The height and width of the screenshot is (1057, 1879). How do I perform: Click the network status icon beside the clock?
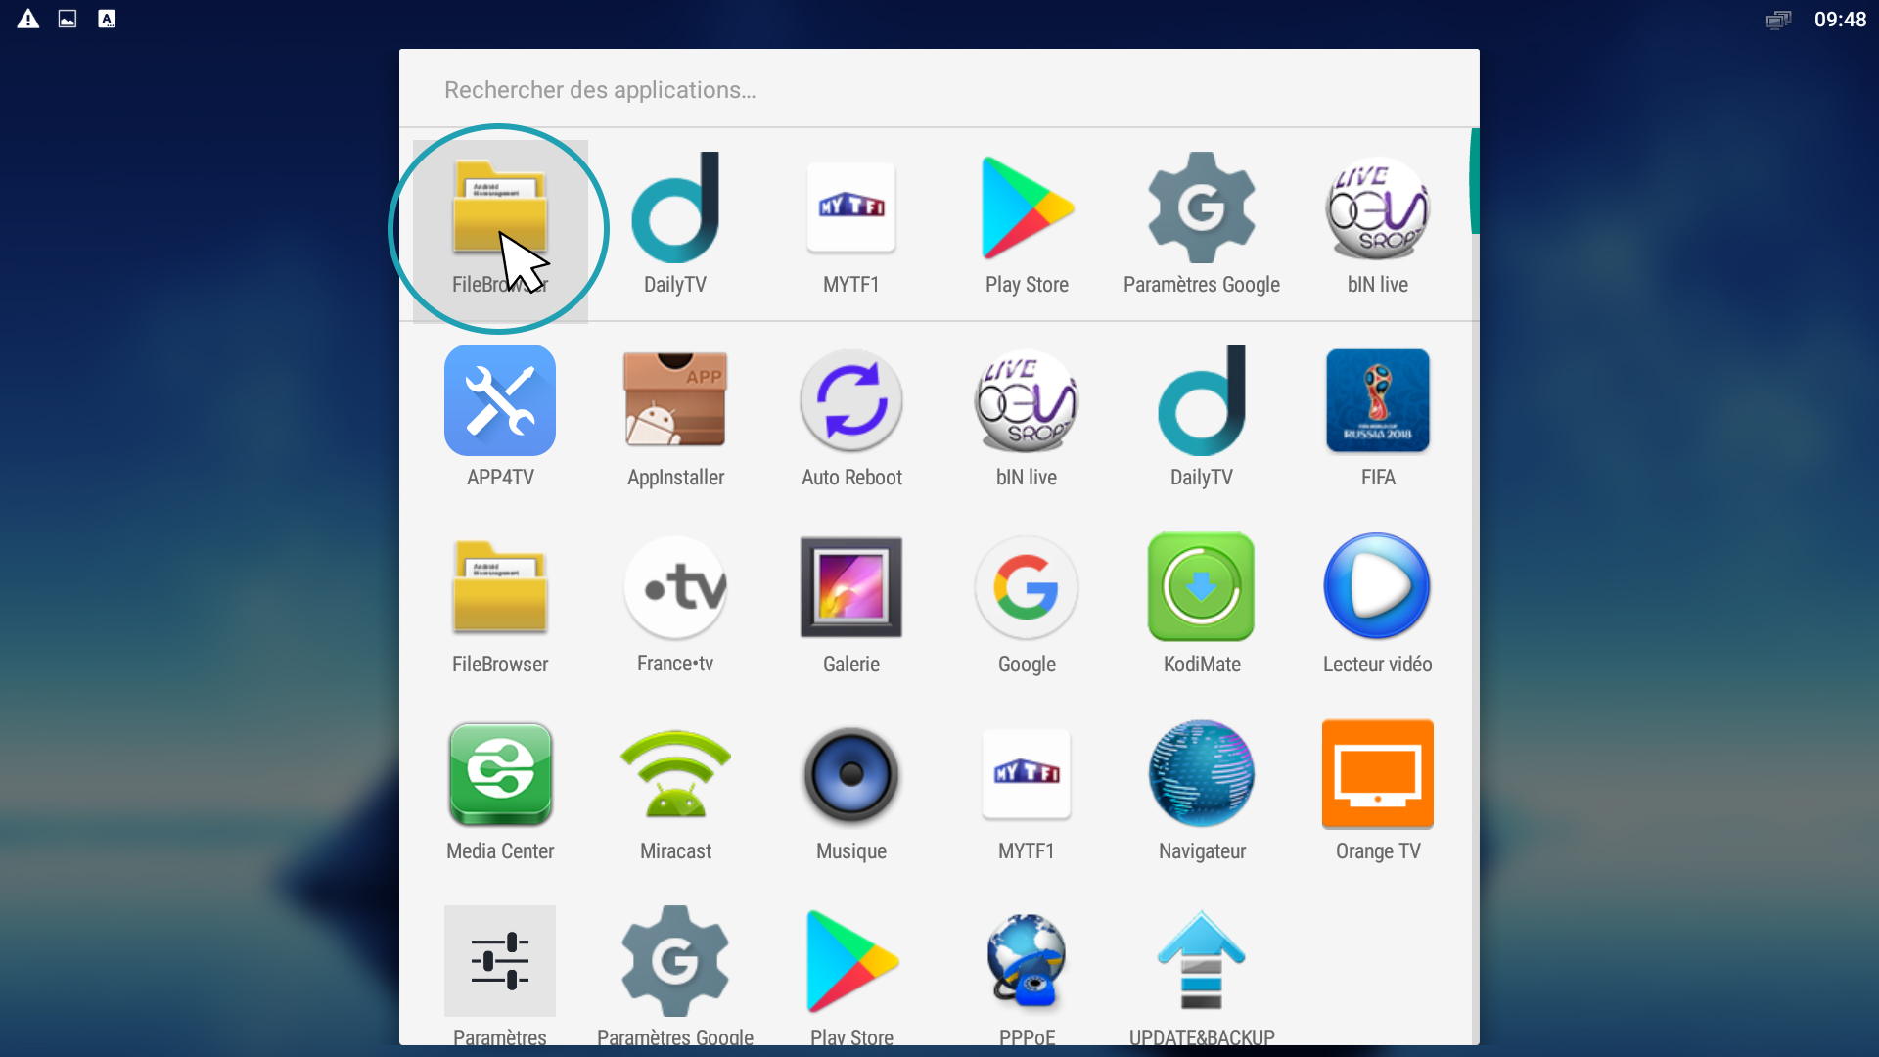[x=1778, y=20]
